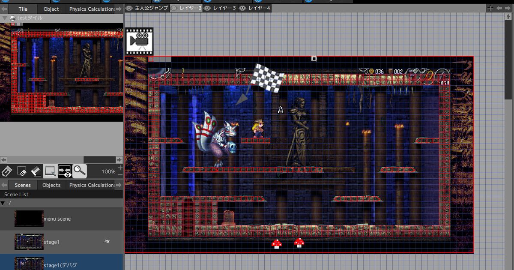The height and width of the screenshot is (270, 514).
Task: Select the blonde player character sprite
Action: (258, 129)
